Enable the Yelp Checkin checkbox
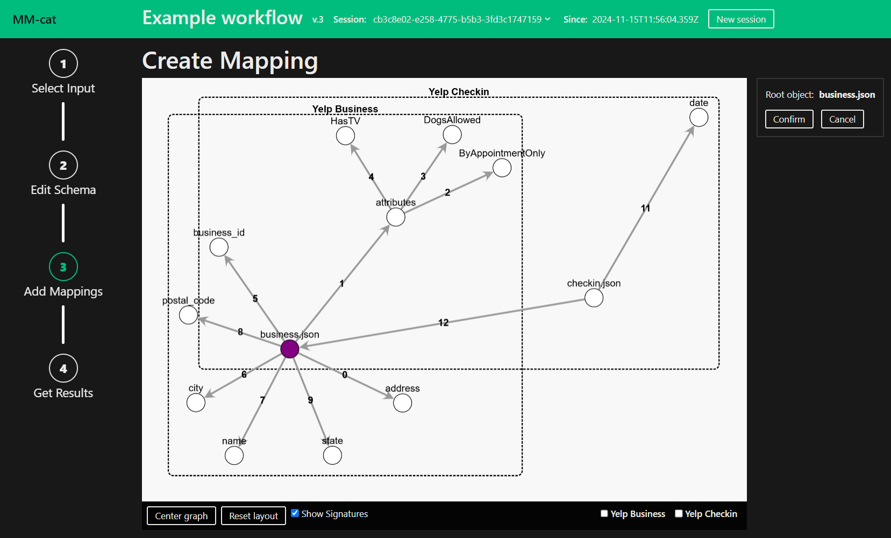This screenshot has height=538, width=891. [x=679, y=514]
